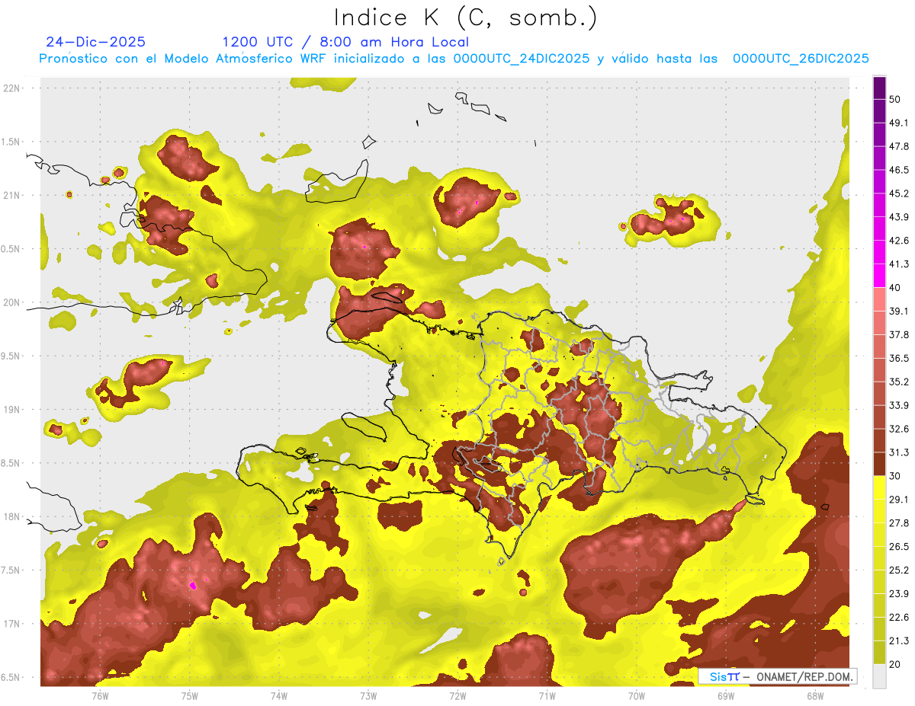Click the '27.8' colorbar label
The width and height of the screenshot is (915, 706).
899,522
